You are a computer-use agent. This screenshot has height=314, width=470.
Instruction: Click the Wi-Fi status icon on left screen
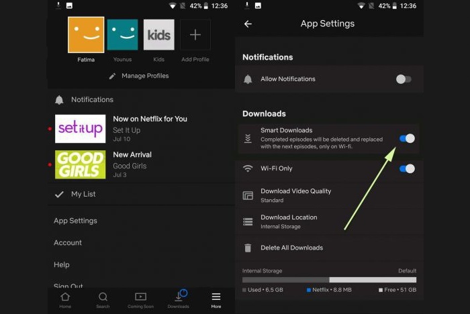[x=173, y=5]
